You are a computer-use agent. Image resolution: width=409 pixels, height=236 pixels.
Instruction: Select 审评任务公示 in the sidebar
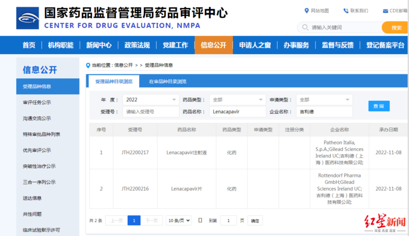pos(37,102)
